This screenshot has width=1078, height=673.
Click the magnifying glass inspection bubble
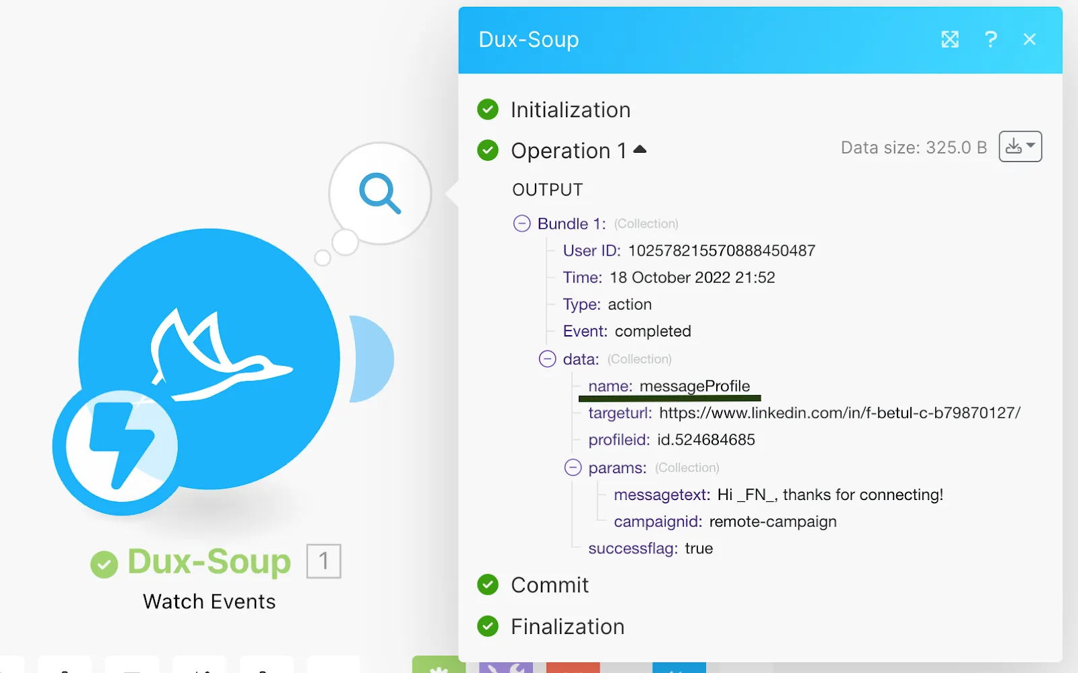380,193
